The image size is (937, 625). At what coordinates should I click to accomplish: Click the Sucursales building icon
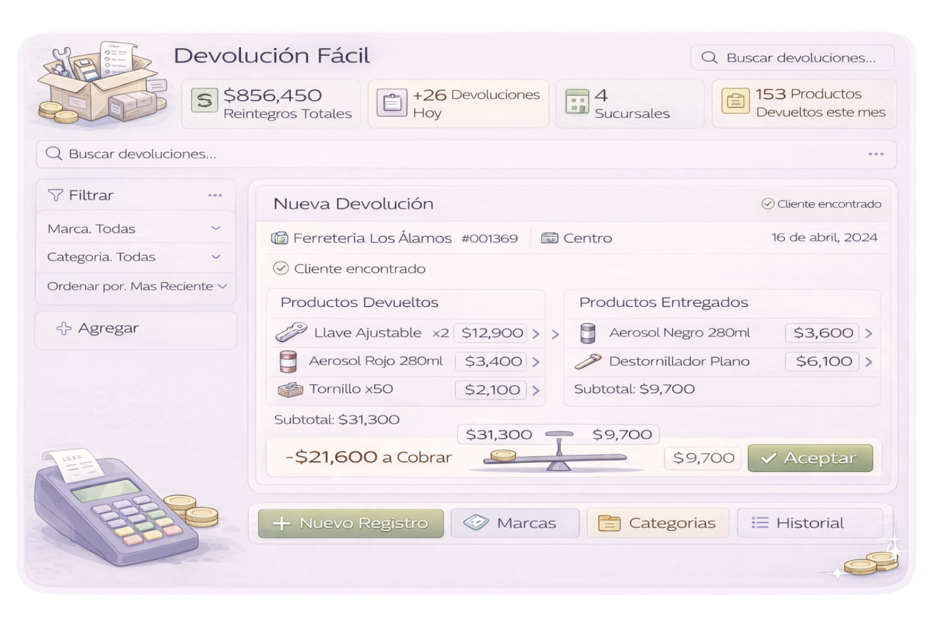point(576,102)
